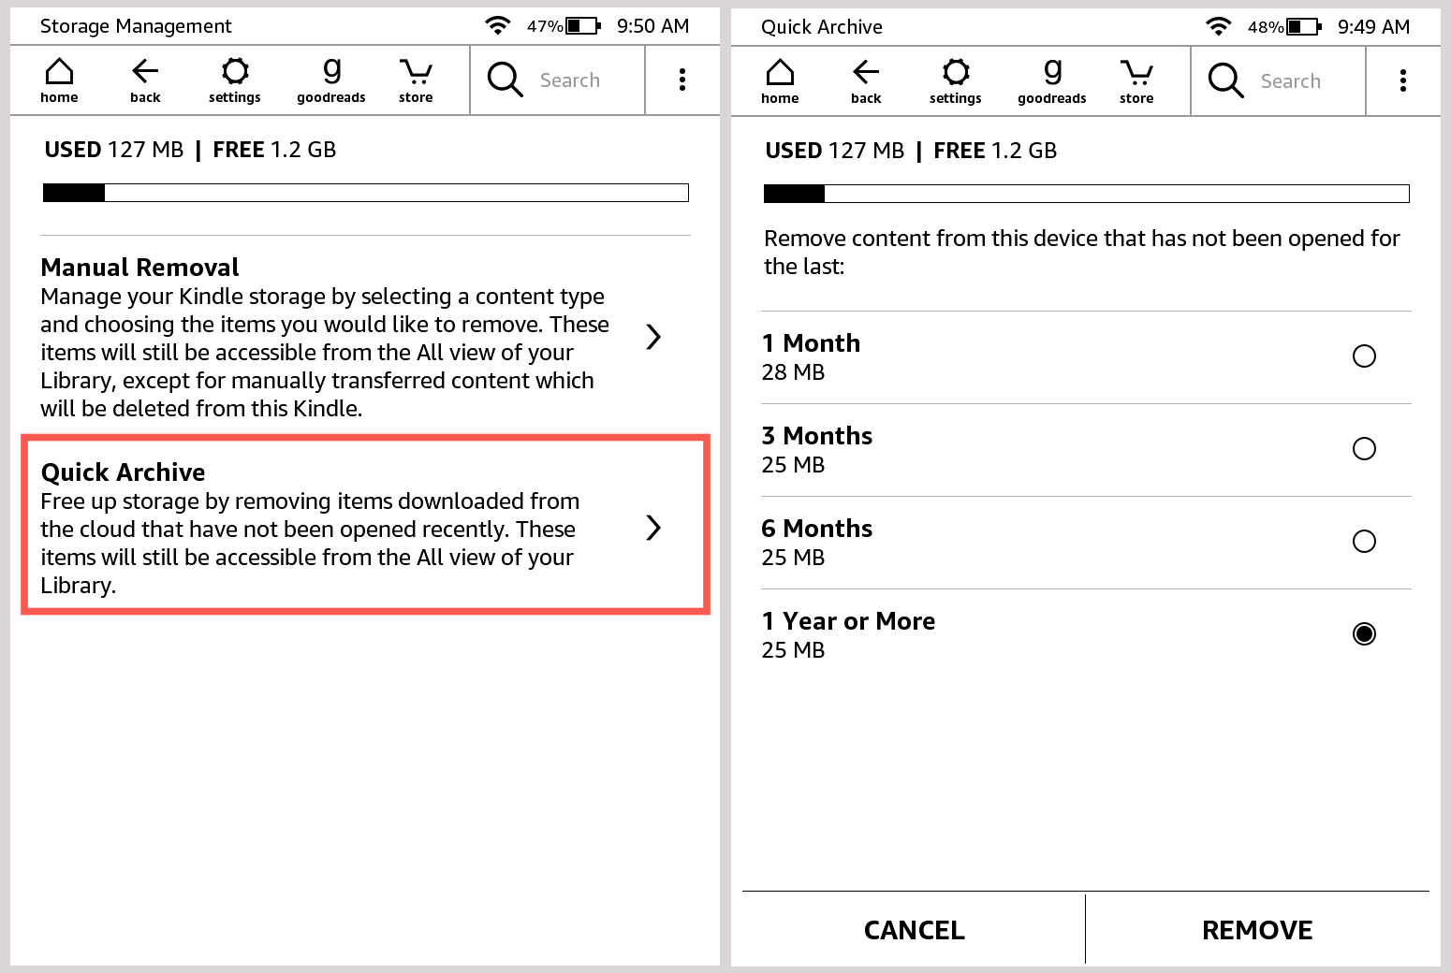The height and width of the screenshot is (973, 1451).
Task: Open Quick Archive heading in Storage Management
Action: (123, 472)
